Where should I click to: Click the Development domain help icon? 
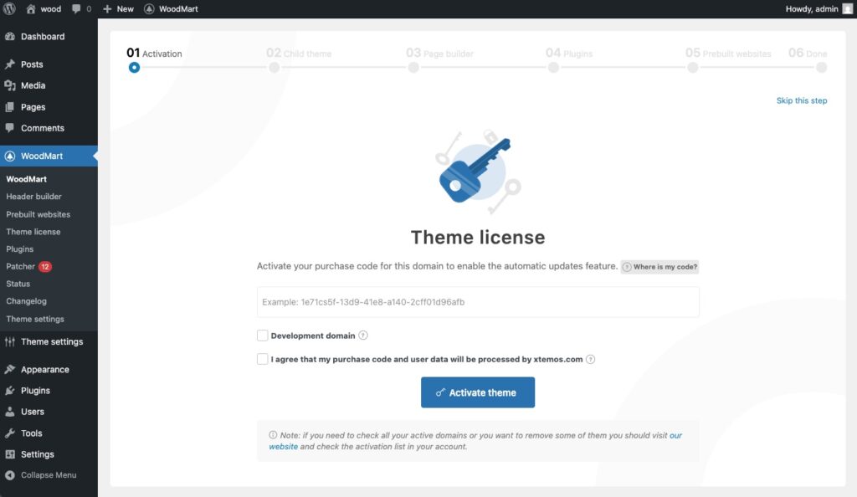(x=363, y=336)
